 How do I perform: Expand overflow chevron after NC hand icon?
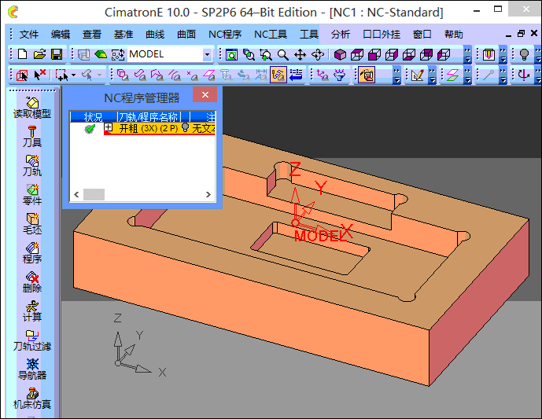point(396,75)
